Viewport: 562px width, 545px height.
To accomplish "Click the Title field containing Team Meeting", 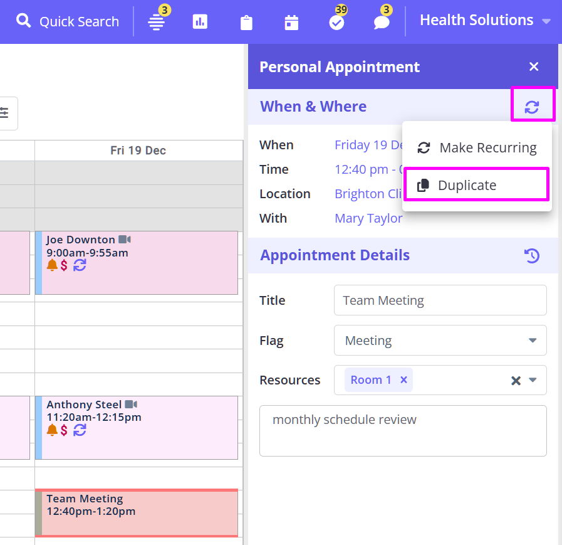I will pyautogui.click(x=440, y=300).
